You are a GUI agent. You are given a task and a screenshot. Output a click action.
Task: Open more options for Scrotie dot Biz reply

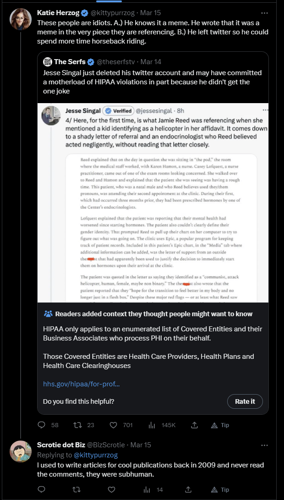point(264,445)
